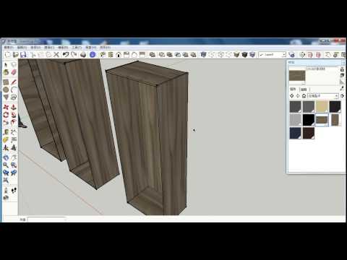Click the current material preview thumbnail
Screen dimensions: 347x260
click(x=297, y=76)
